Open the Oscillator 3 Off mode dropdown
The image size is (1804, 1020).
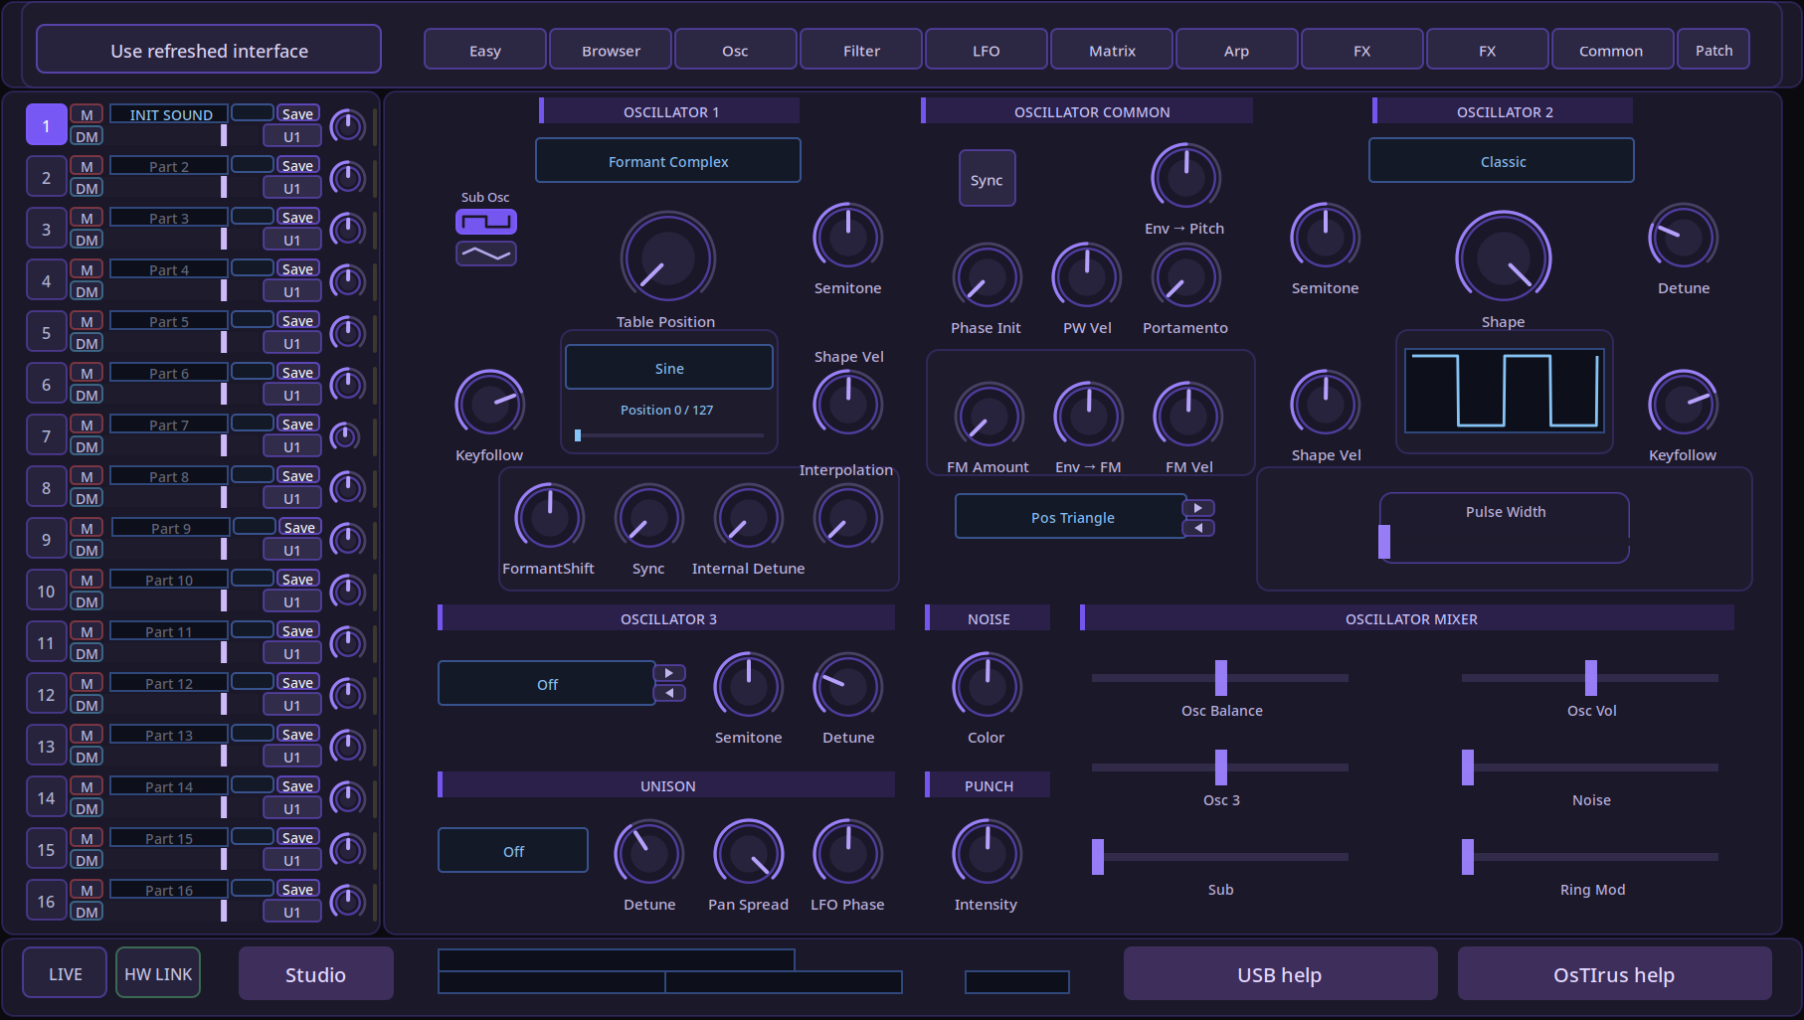pyautogui.click(x=547, y=684)
